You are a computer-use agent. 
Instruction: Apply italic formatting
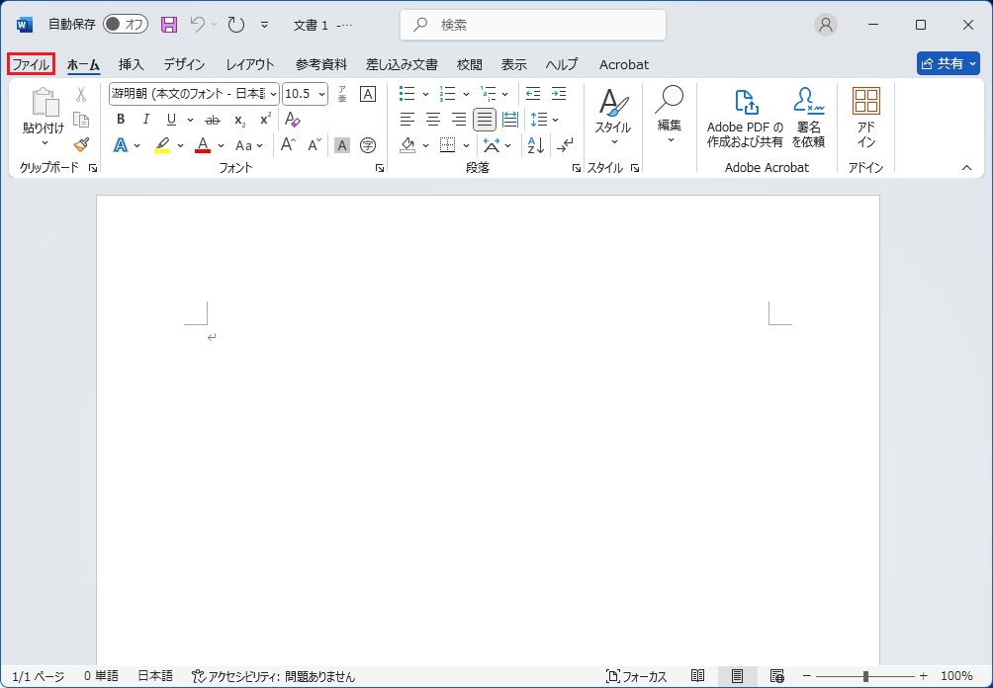146,120
